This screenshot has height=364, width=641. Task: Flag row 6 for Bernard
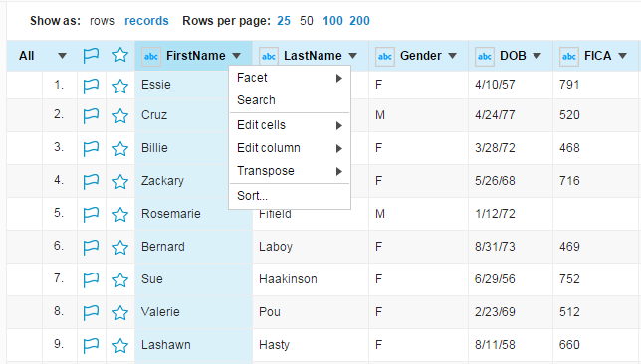pos(91,248)
